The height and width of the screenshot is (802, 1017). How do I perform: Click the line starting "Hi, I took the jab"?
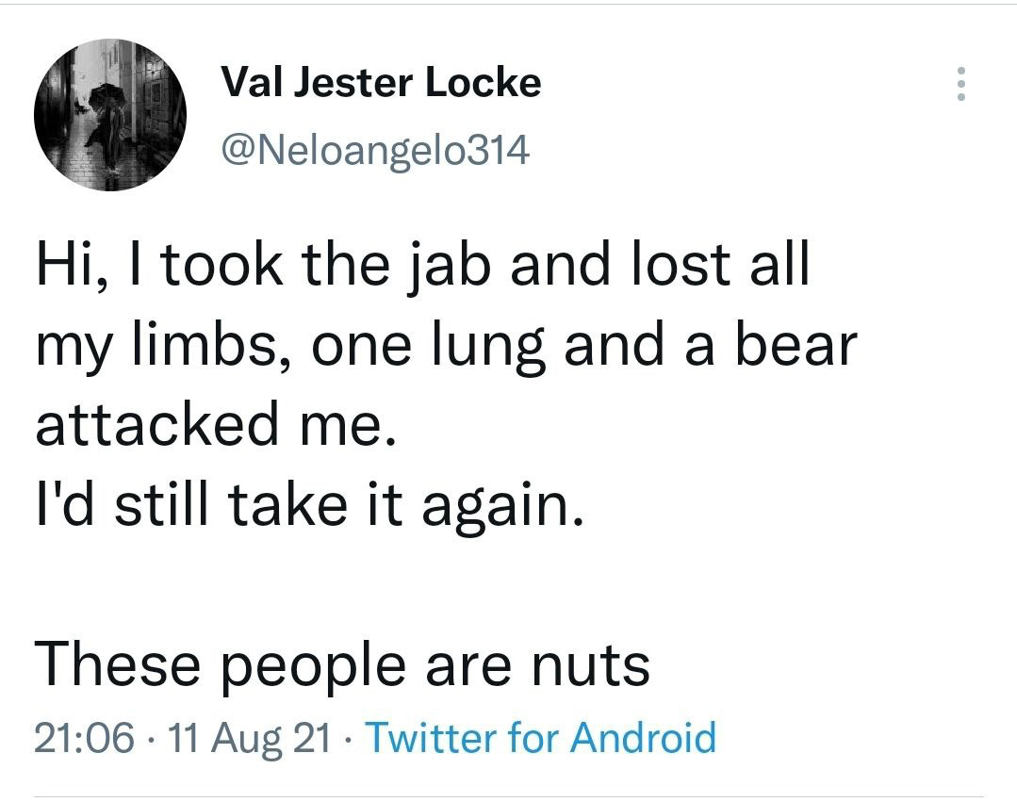423,264
